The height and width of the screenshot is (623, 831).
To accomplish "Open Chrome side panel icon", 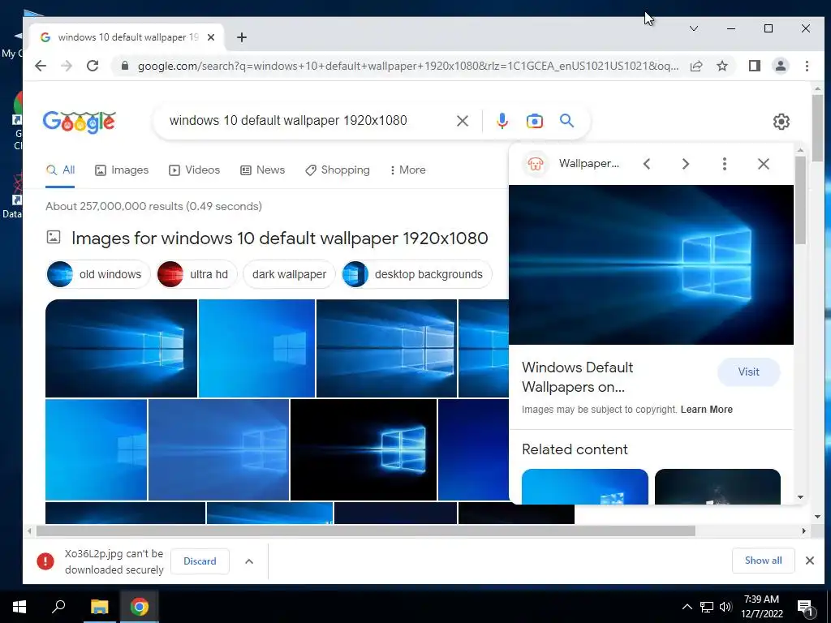I will 754,66.
